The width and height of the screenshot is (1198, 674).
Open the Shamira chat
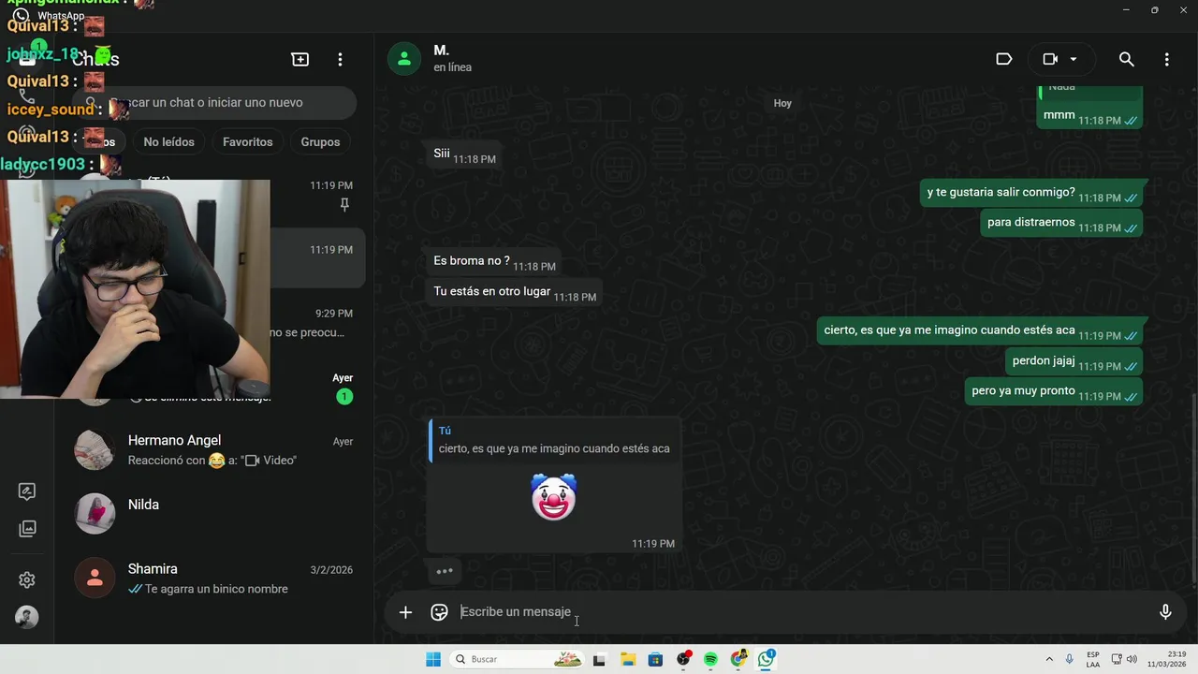pyautogui.click(x=213, y=579)
